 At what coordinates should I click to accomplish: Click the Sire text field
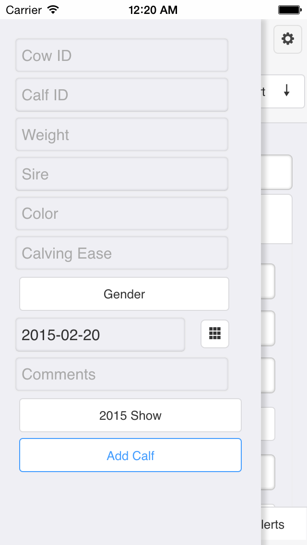[x=122, y=174]
